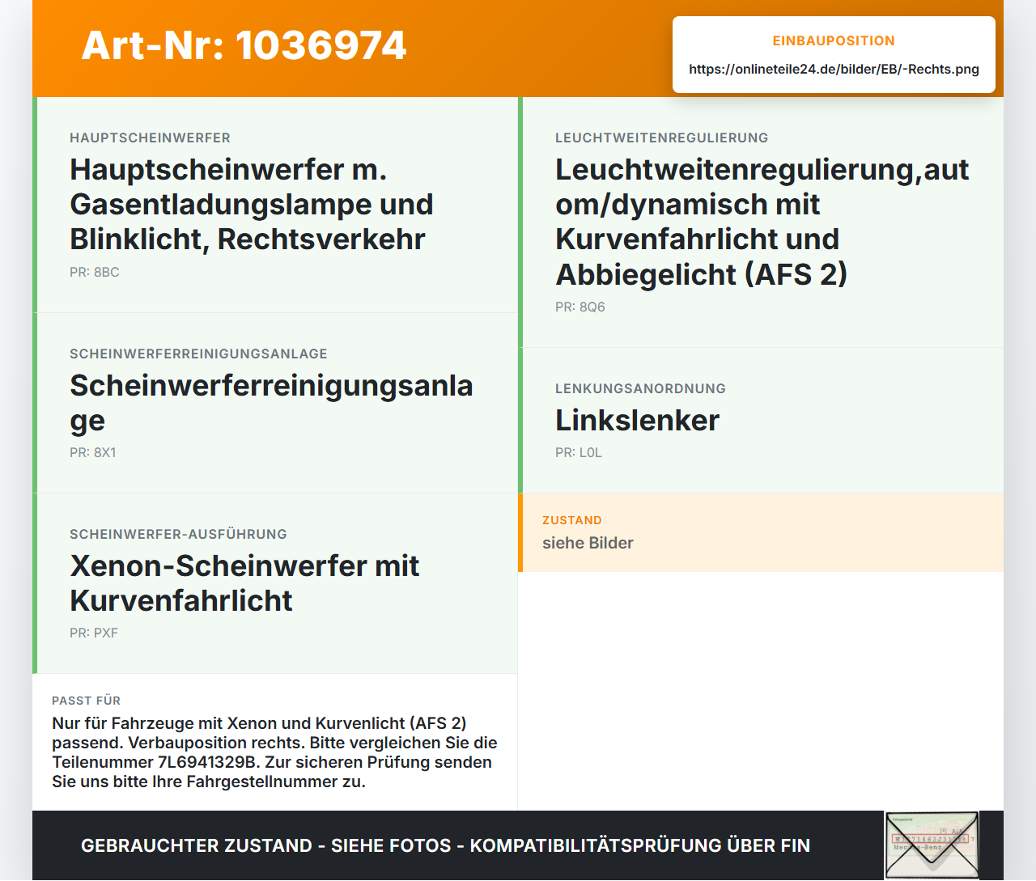
Task: Click the EINBAUPOSITION label
Action: 834,41
